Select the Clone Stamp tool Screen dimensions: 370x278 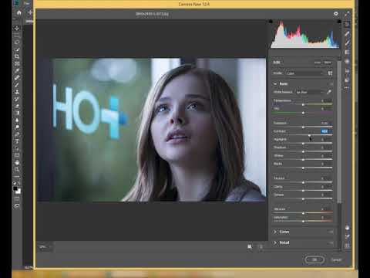point(17,92)
